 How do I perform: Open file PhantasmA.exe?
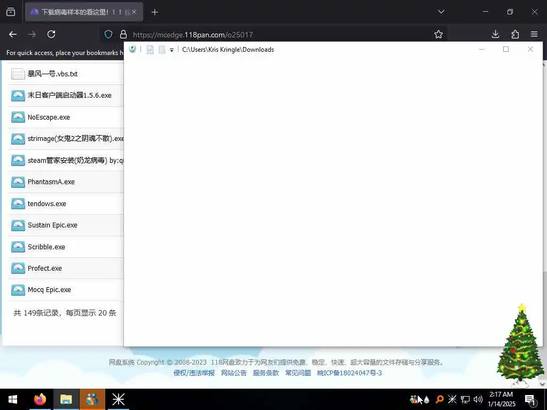(51, 182)
